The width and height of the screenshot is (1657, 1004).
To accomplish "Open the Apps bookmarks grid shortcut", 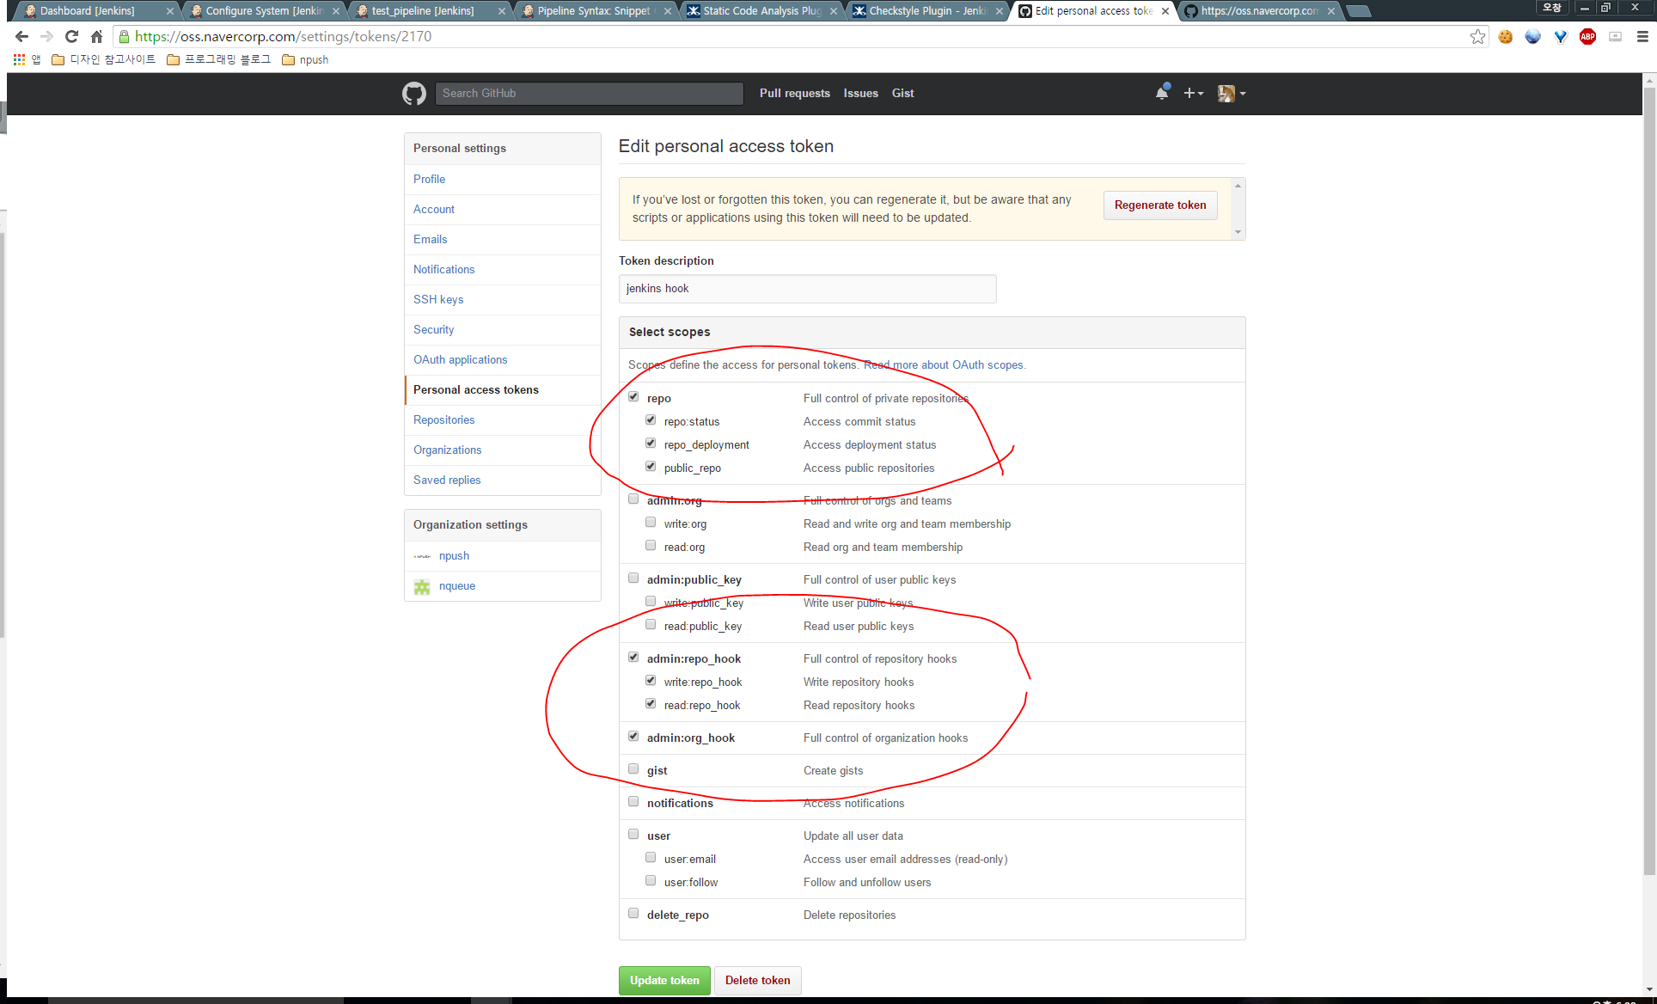I will pos(19,59).
